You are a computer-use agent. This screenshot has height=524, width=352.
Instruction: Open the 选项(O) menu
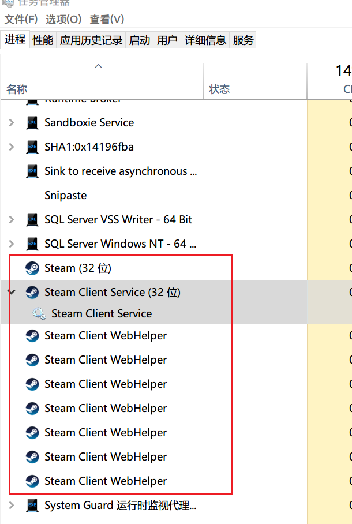point(63,19)
